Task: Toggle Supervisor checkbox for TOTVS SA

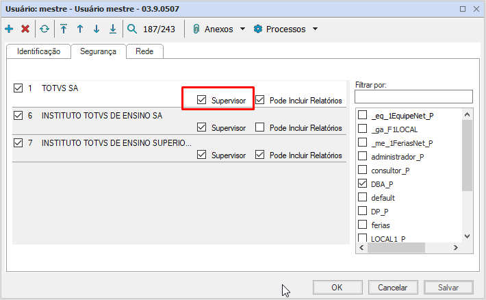Action: (x=201, y=100)
